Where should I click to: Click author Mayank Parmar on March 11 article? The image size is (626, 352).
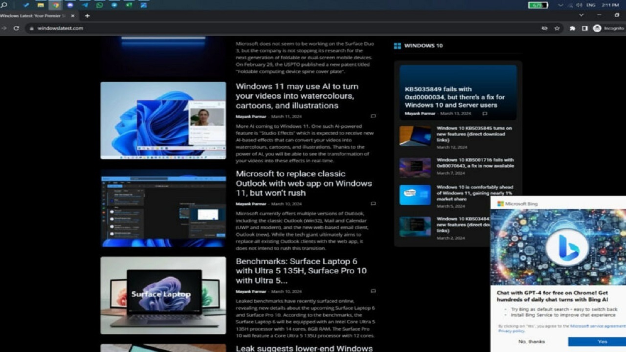(251, 116)
